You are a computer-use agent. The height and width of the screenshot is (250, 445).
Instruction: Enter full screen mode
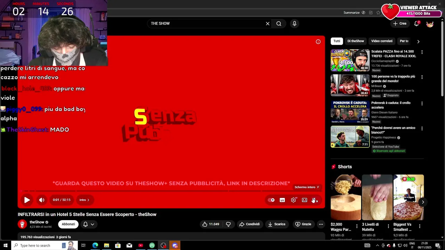pos(315,200)
